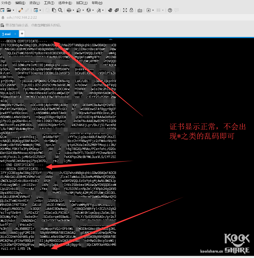Select the Find magnifier icon on toolbar
Viewport: 254px width, 258px height.
[x=60, y=10]
